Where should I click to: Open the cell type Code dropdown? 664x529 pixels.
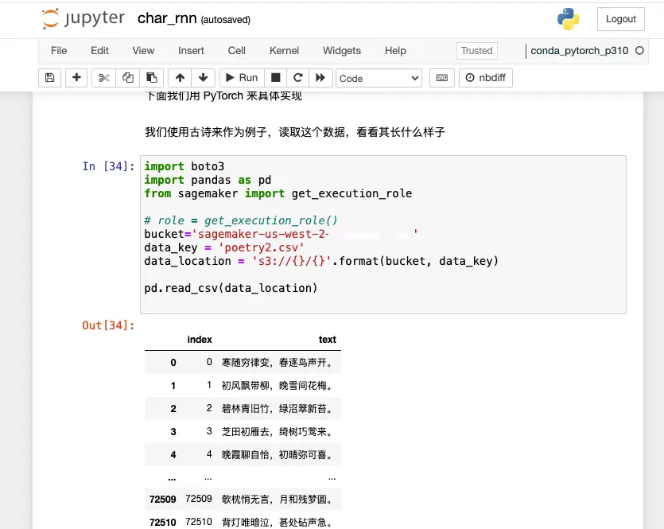click(379, 78)
